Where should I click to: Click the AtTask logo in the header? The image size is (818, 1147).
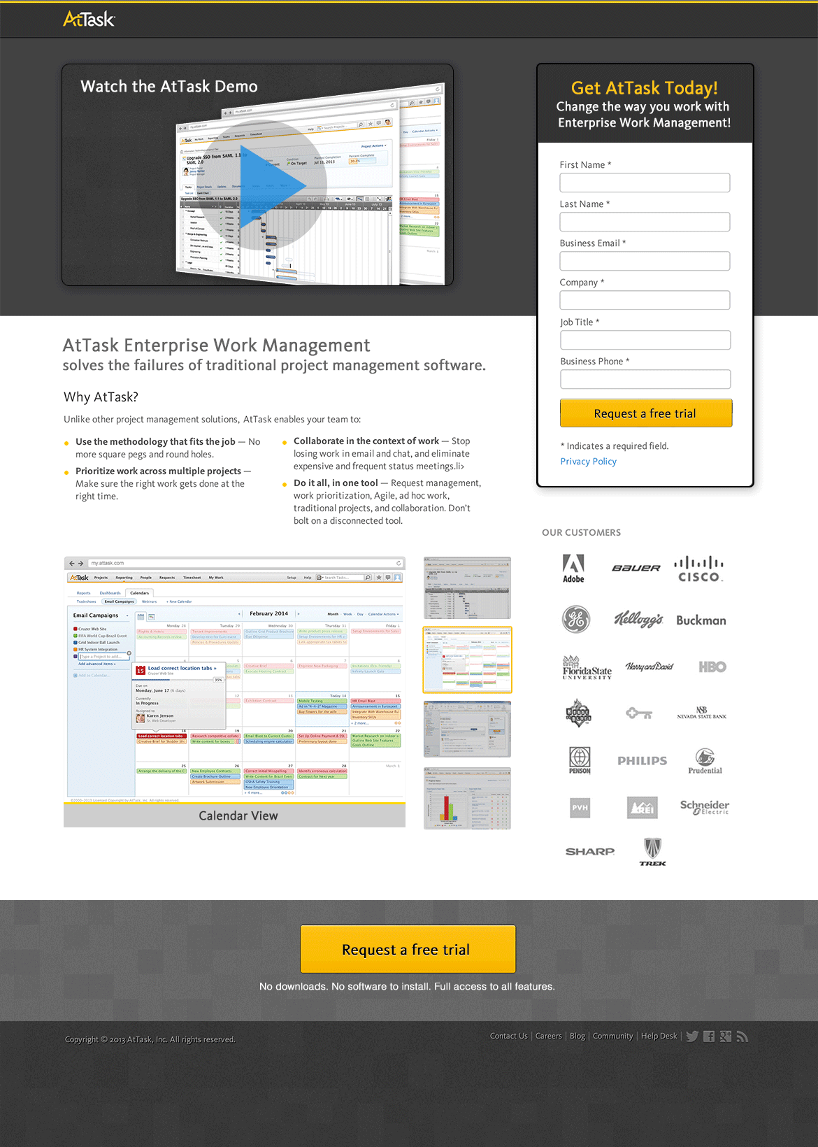89,19
